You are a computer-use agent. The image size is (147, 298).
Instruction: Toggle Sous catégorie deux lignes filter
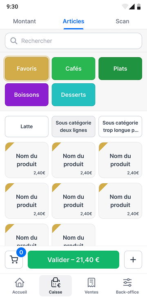point(73,127)
